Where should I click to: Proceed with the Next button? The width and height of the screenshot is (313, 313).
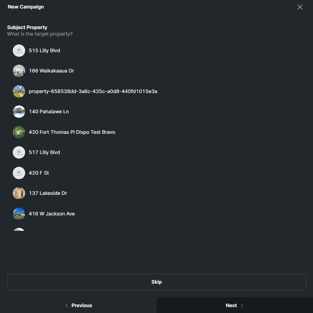click(235, 305)
